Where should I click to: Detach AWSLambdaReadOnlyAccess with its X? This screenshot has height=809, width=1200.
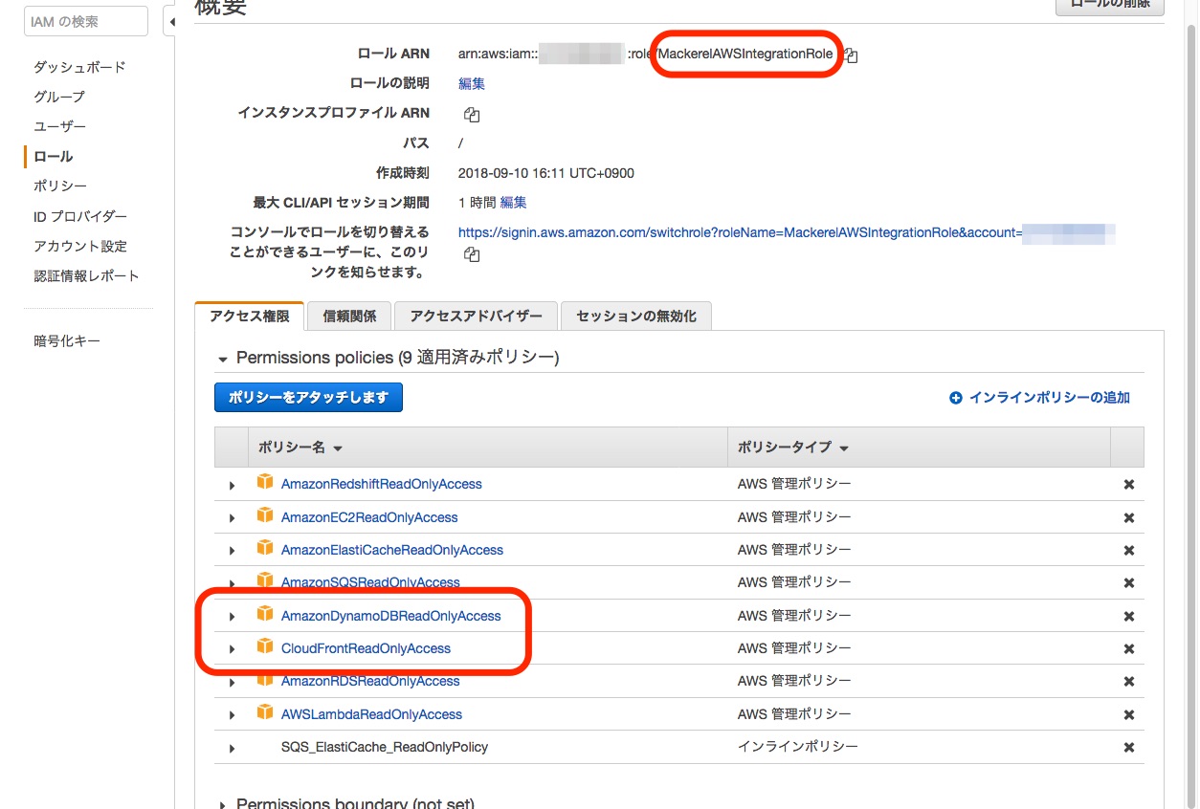click(x=1128, y=715)
